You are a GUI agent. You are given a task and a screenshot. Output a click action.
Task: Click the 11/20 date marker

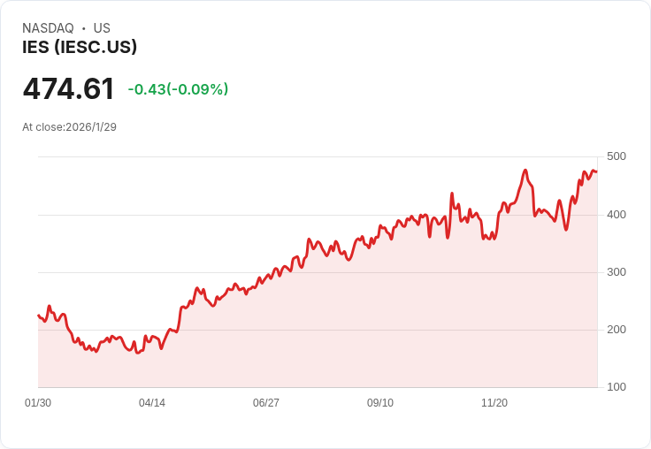click(x=494, y=403)
